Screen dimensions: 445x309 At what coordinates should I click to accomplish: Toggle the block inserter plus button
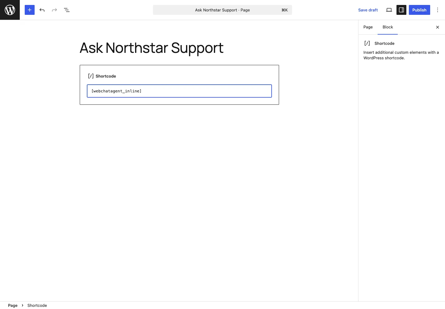(x=30, y=10)
